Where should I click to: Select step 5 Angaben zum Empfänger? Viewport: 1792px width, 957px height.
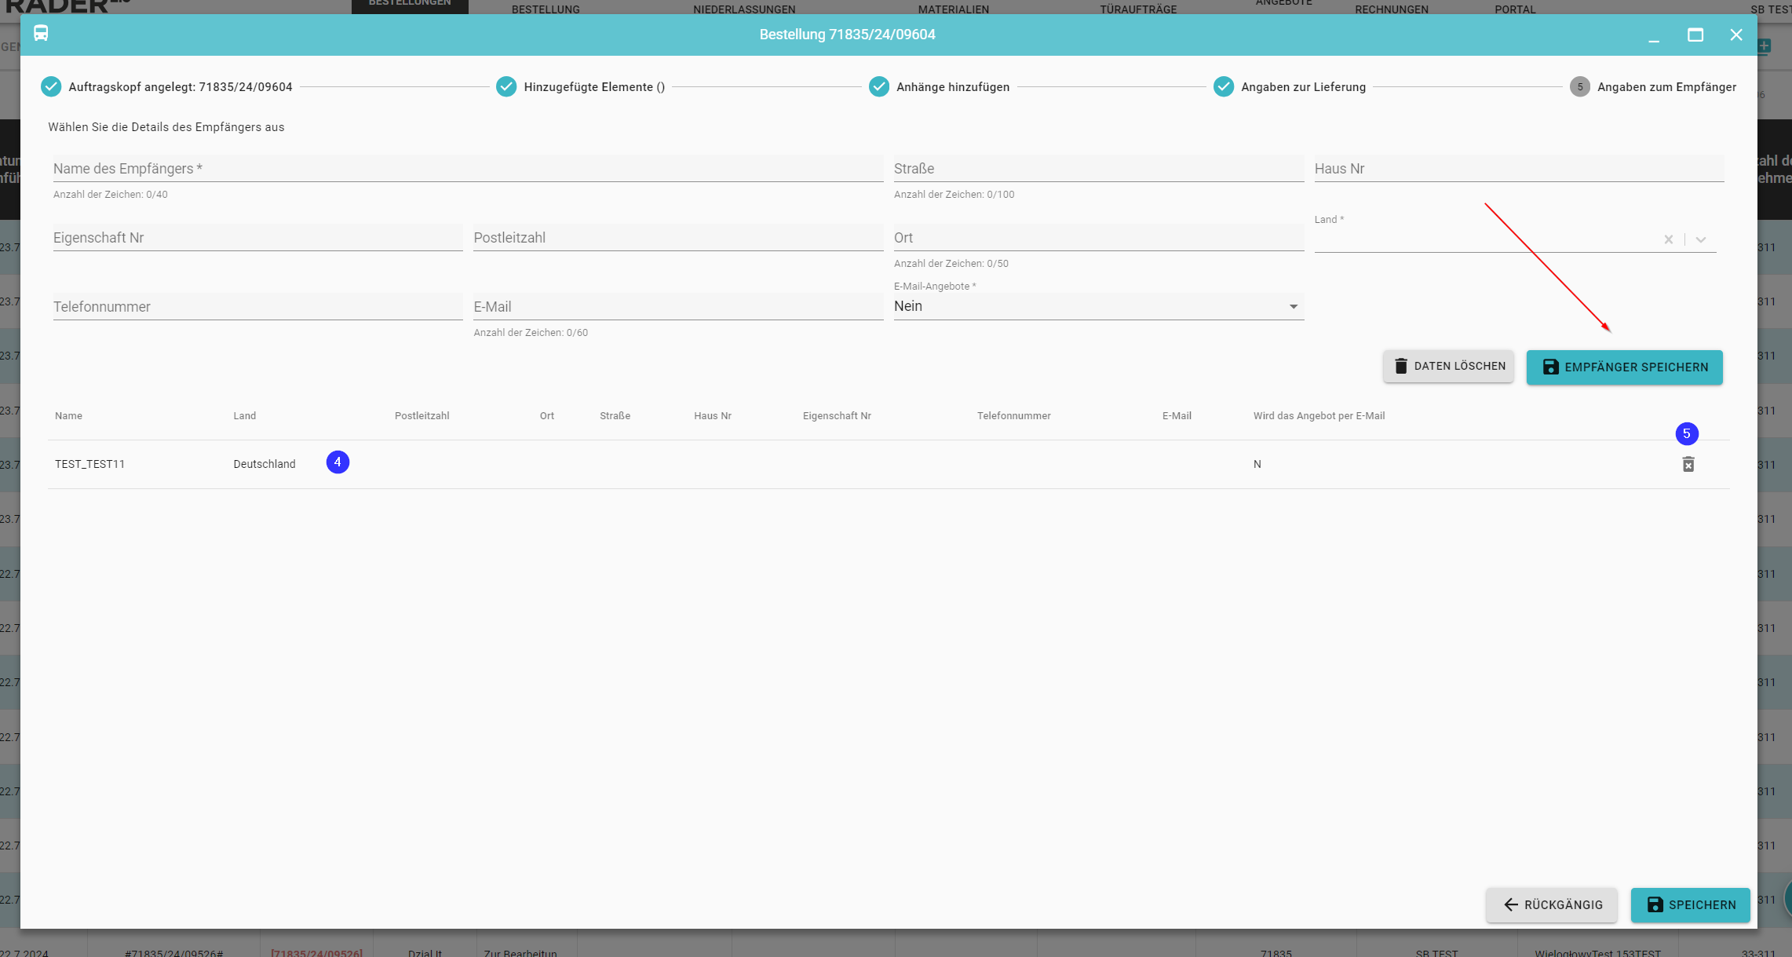pyautogui.click(x=1579, y=86)
